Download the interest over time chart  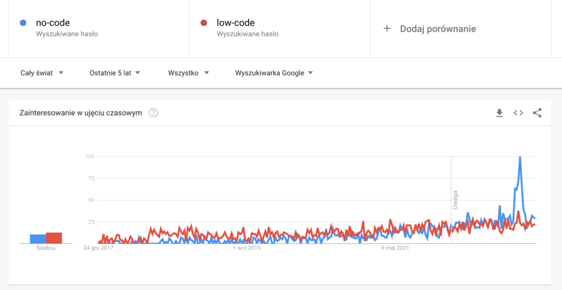(x=499, y=113)
